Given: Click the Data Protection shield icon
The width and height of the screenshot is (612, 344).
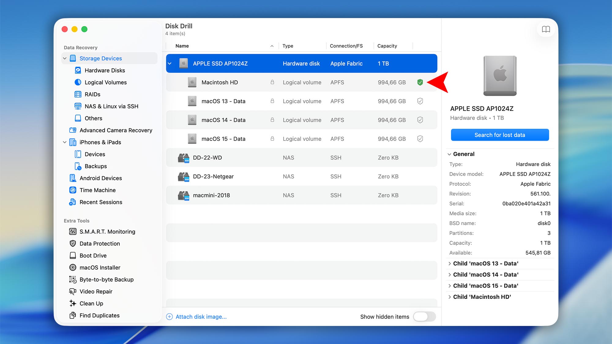Looking at the screenshot, I should (x=73, y=243).
